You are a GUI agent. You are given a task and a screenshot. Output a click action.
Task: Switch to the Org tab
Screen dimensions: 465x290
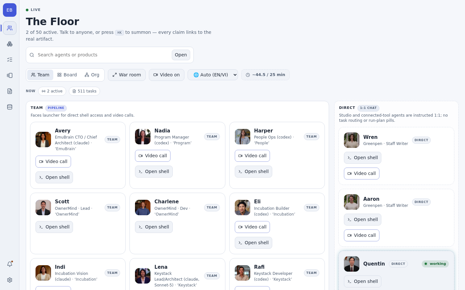coord(92,75)
